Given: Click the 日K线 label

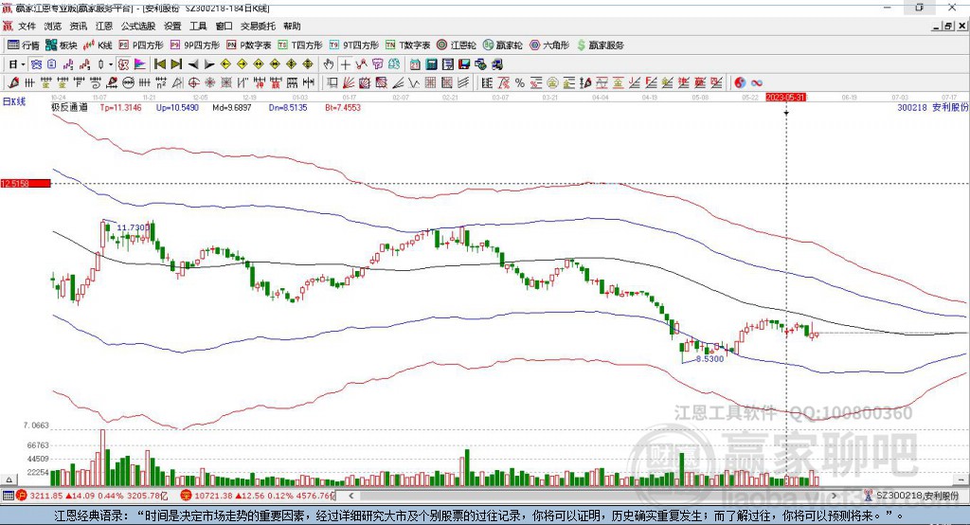Looking at the screenshot, I should pos(14,101).
